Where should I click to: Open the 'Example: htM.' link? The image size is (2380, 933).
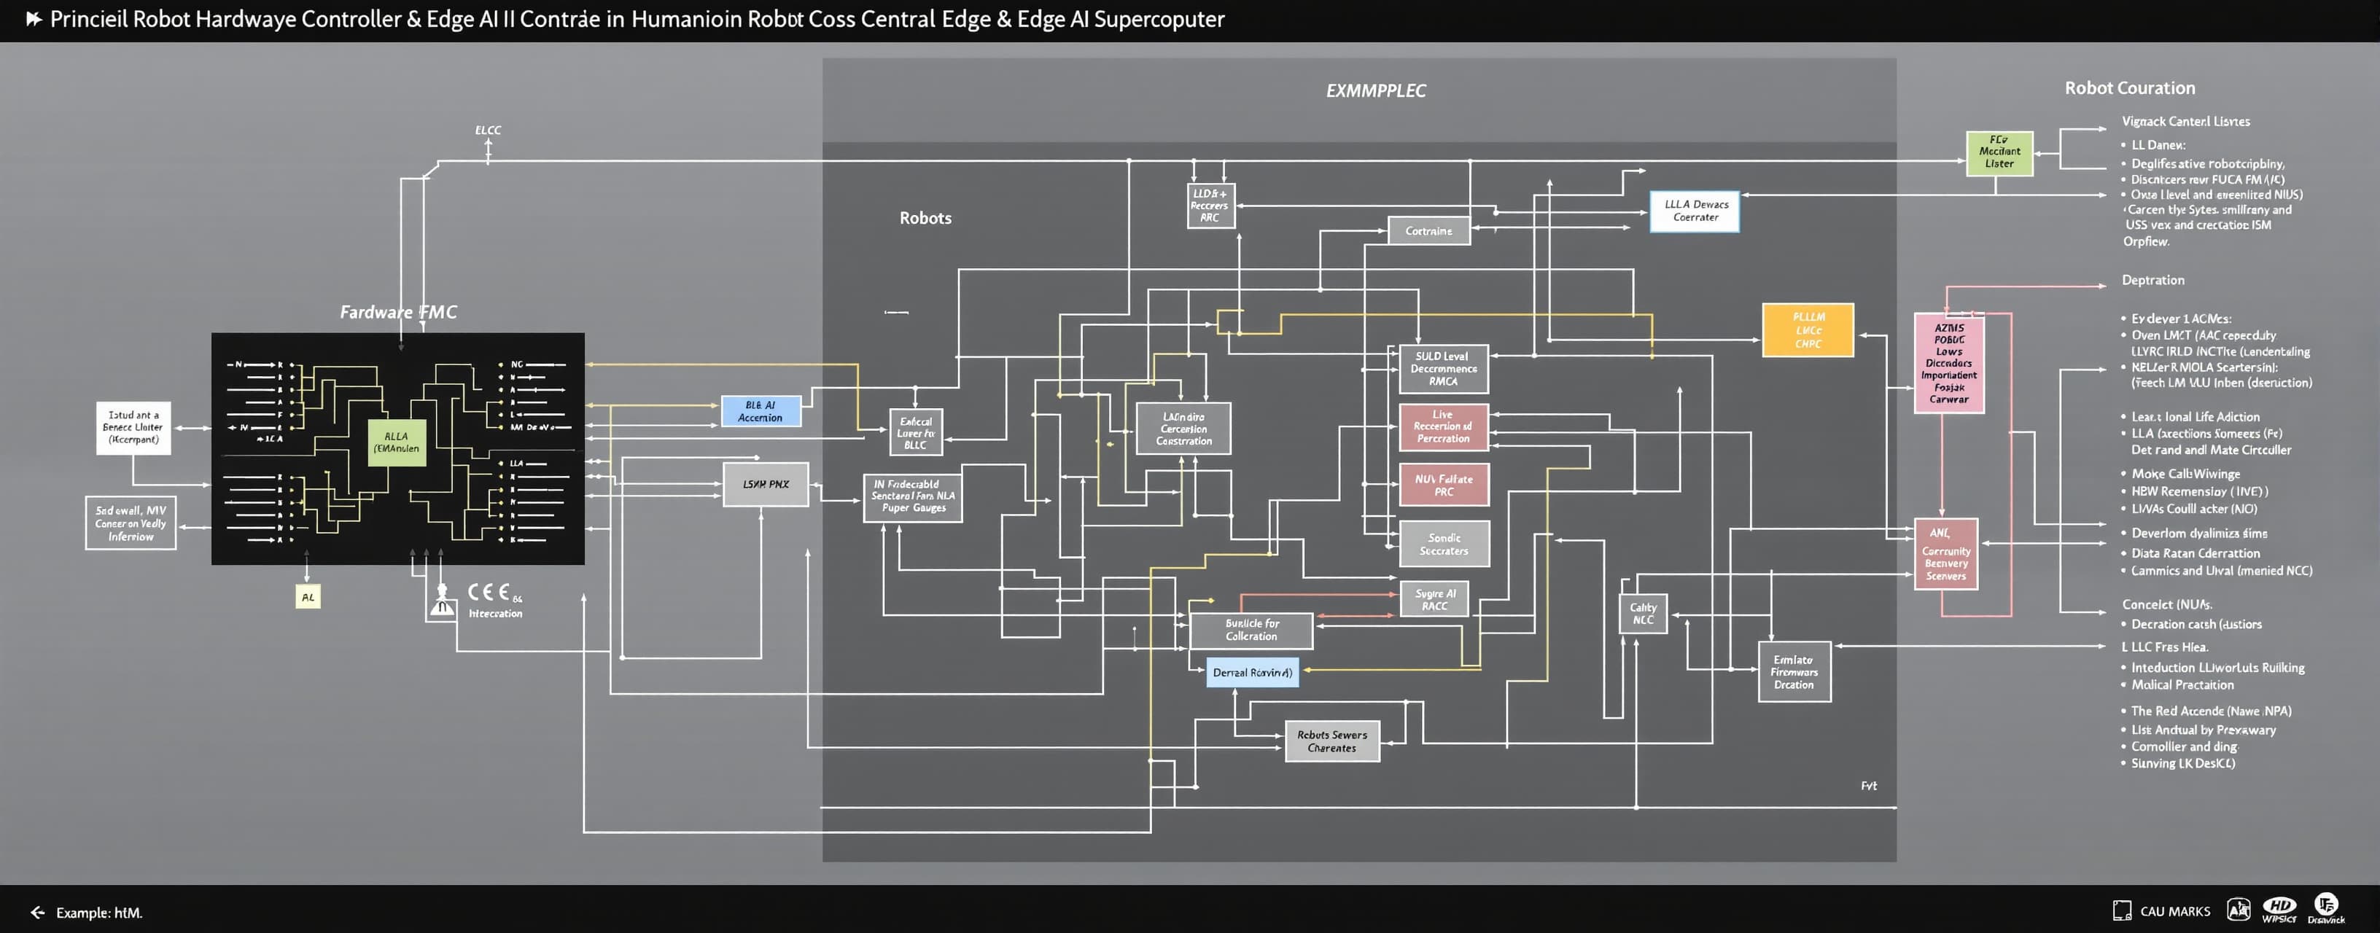pos(99,913)
